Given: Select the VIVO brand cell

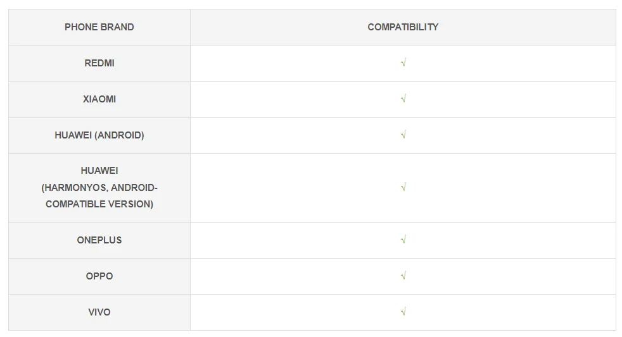Looking at the screenshot, I should (x=99, y=312).
